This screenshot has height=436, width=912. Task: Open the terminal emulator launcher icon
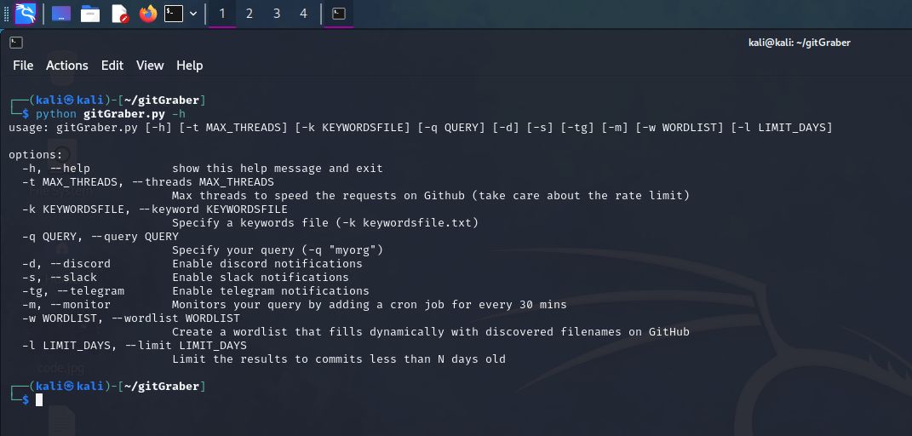[x=174, y=14]
